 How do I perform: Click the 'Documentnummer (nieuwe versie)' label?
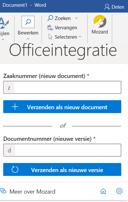(x=47, y=139)
